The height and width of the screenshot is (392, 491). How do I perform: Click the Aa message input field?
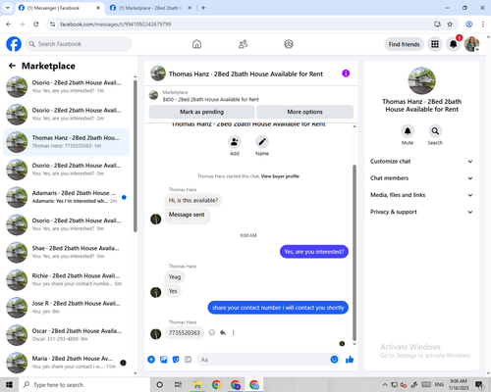click(263, 360)
